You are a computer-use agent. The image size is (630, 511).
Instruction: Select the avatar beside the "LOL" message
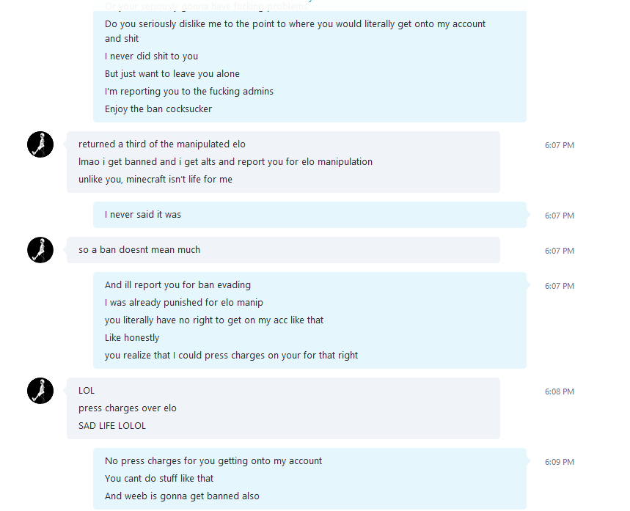coord(40,391)
